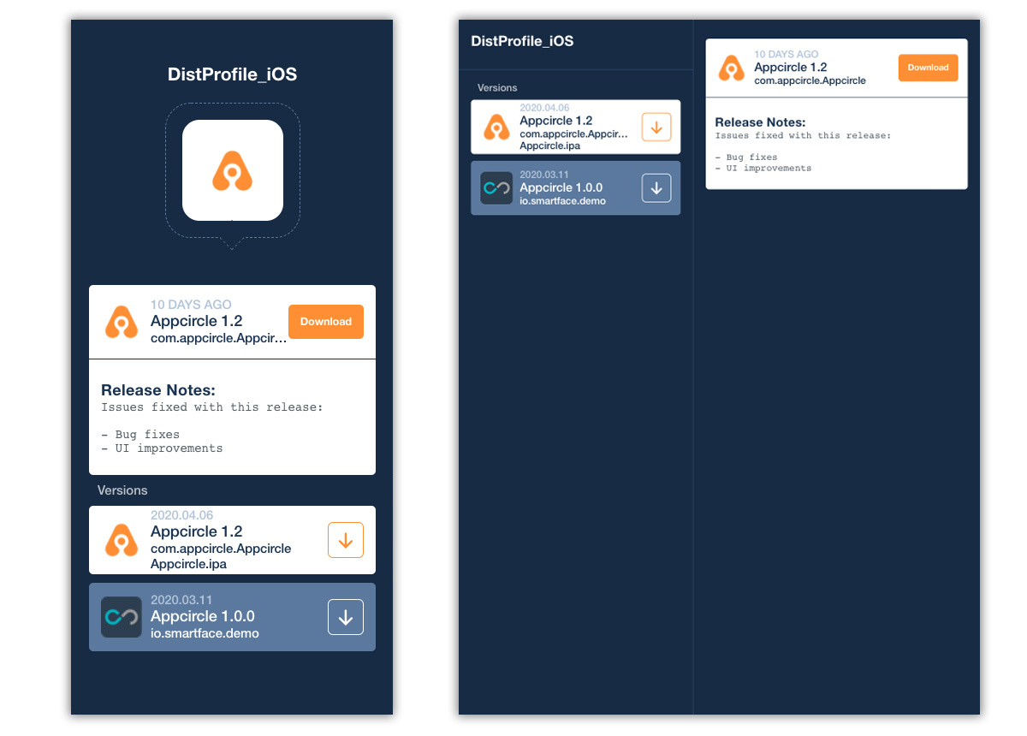Click the Smartface infinity icon in mobile 2020.03.11 row

122,617
